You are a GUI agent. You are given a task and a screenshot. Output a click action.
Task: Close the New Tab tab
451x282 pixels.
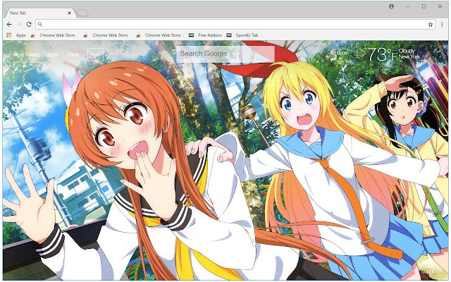pos(69,13)
